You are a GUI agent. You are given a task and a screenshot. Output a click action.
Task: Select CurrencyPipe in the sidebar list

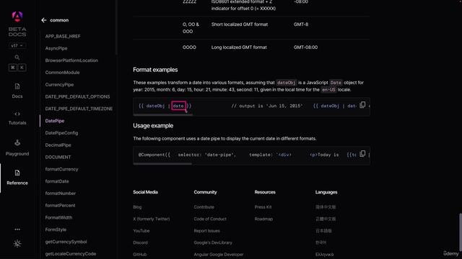click(59, 85)
